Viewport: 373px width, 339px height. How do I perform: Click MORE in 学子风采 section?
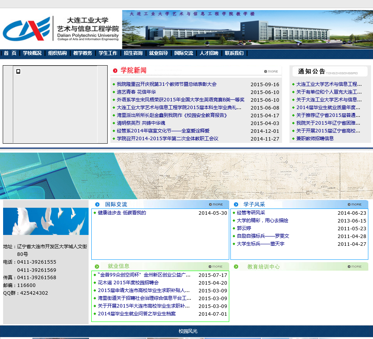point(354,204)
